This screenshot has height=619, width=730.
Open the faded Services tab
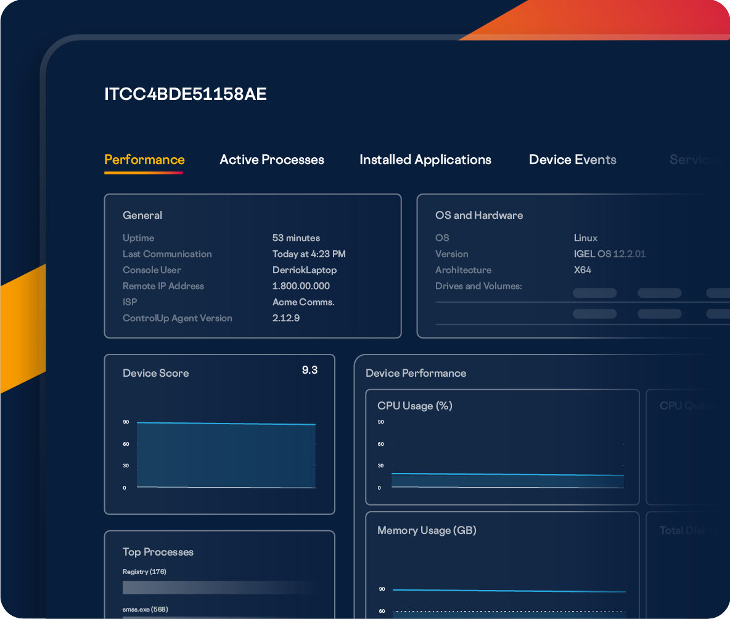[x=694, y=160]
